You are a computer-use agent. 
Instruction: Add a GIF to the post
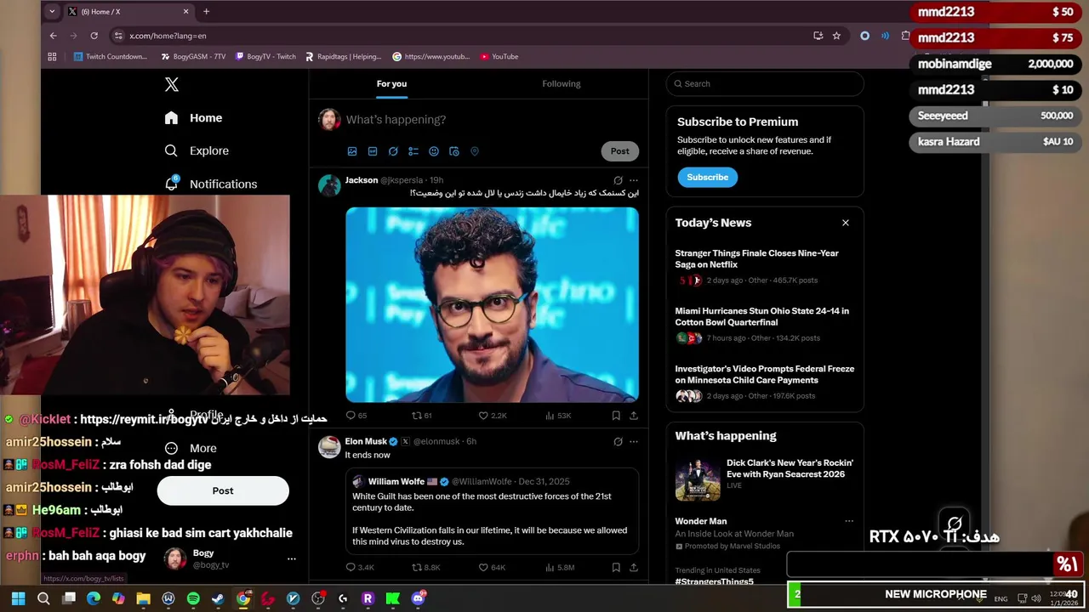[373, 151]
